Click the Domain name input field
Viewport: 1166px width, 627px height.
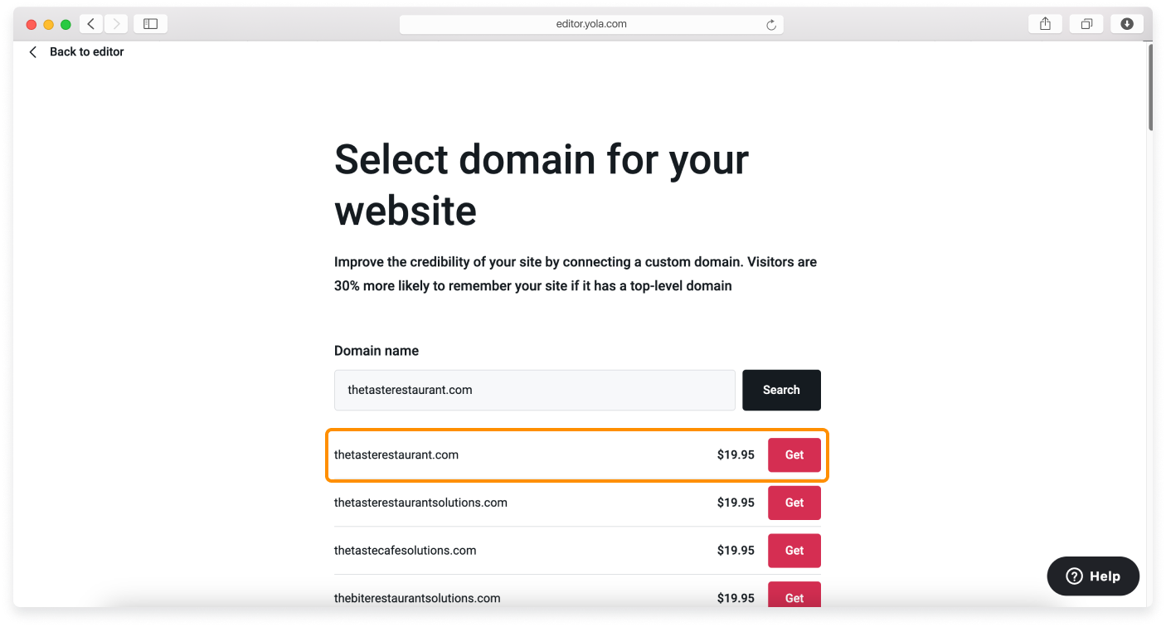[534, 390]
